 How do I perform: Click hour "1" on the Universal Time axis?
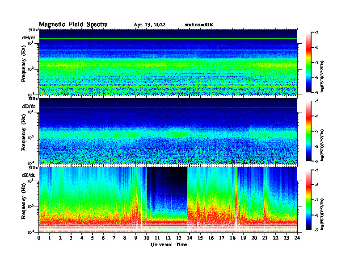[x=50, y=238]
